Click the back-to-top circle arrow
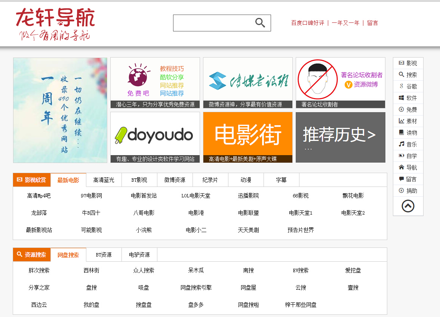440x317 pixels. coord(408,206)
